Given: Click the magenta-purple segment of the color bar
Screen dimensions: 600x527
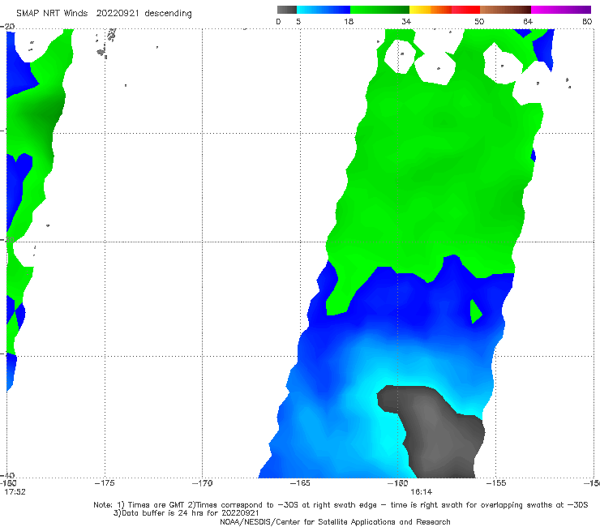Looking at the screenshot, I should tap(561, 10).
